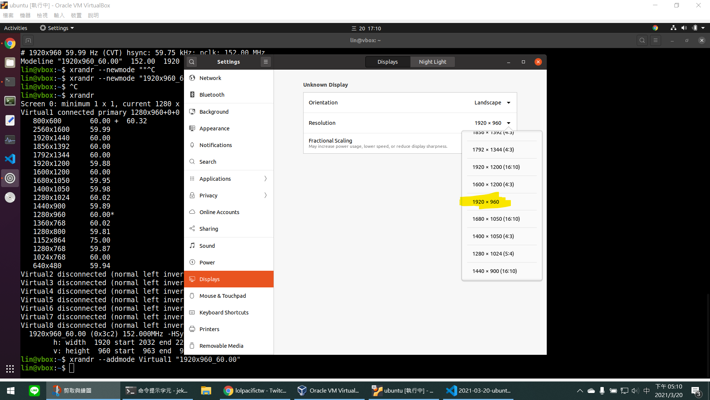Open the Ubuntu system menu arrow
Image resolution: width=710 pixels, height=400 pixels.
coord(703,28)
